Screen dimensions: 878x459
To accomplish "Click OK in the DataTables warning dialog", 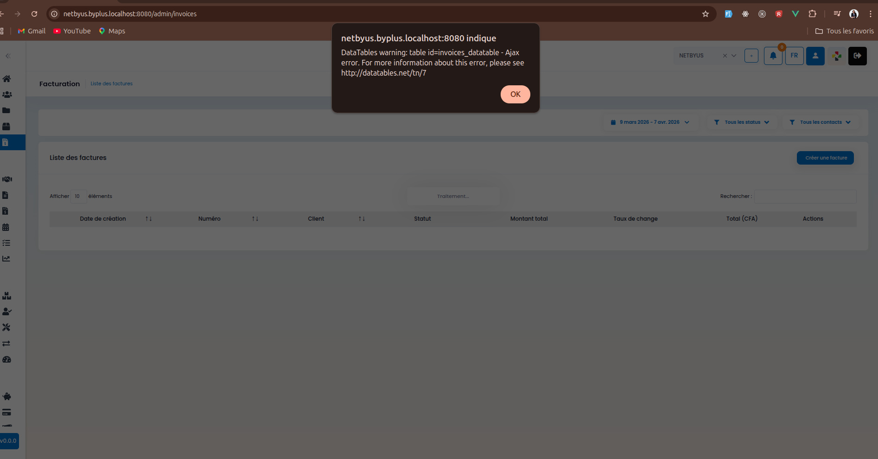I will [x=515, y=94].
